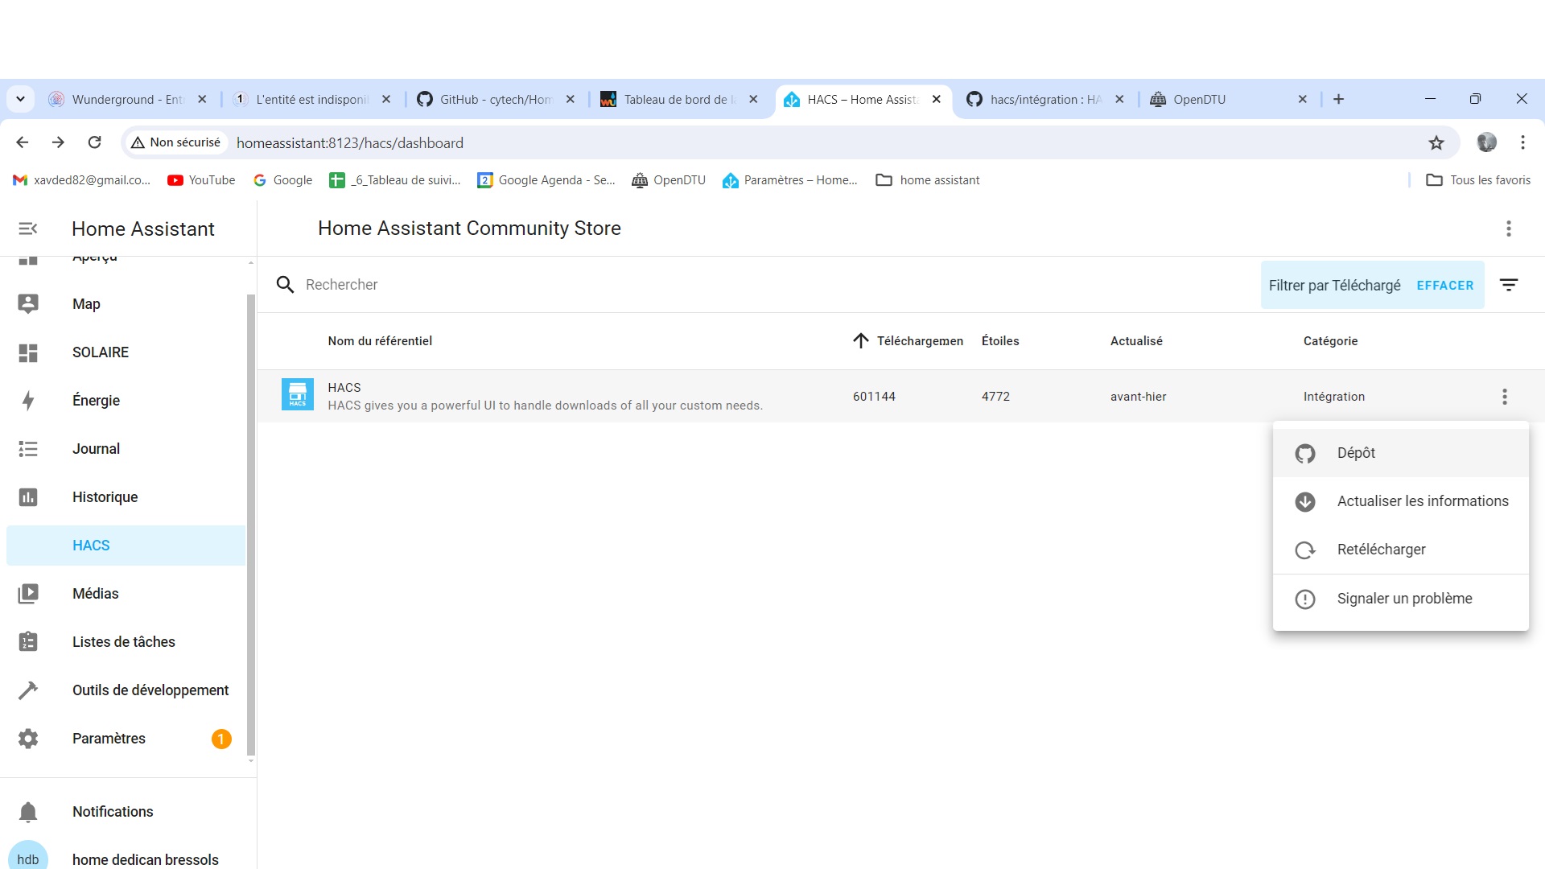This screenshot has width=1545, height=869.
Task: Collapse the Home Assistant sidebar menu icon
Action: point(28,229)
